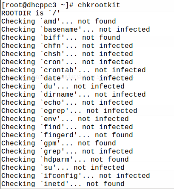The image size is (174, 189).
Task: Click the 'gpm' not found line
Action: tap(59, 143)
